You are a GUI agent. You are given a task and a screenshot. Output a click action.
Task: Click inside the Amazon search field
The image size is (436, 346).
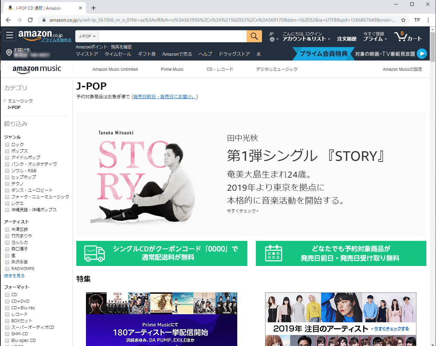coord(172,36)
